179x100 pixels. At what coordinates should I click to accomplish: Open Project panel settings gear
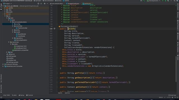click(44, 4)
